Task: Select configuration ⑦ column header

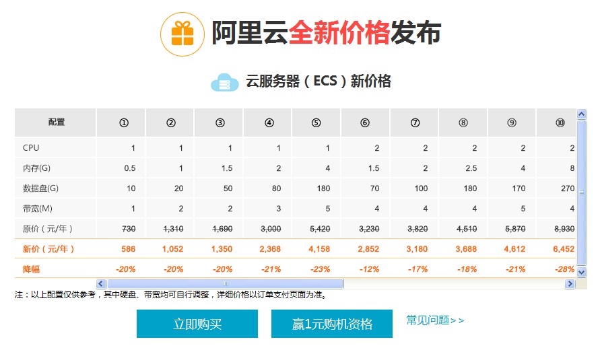Action: click(414, 122)
